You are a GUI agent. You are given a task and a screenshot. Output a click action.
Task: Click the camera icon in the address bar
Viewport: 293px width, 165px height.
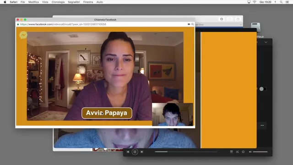(x=189, y=24)
